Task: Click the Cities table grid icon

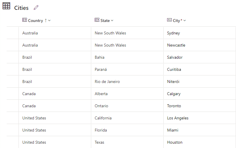Action: (x=6, y=6)
